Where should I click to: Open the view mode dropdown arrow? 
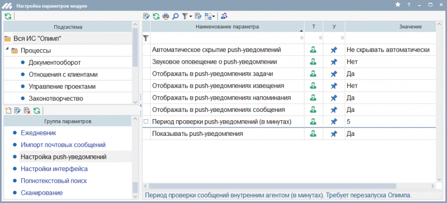(213, 17)
